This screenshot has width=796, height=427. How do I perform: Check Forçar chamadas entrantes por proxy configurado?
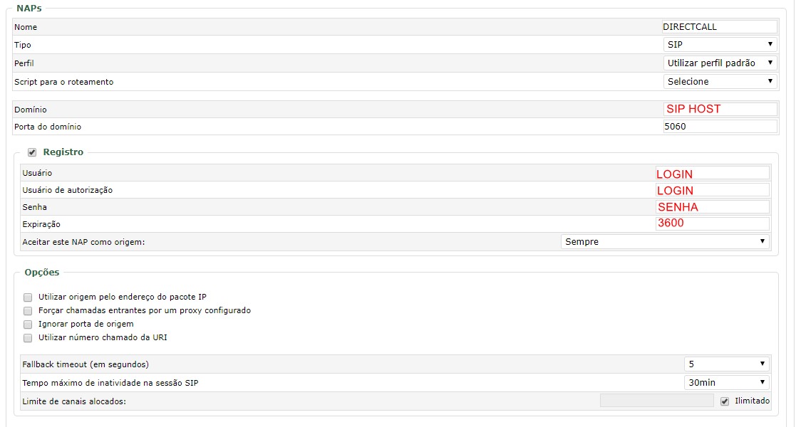coord(28,311)
